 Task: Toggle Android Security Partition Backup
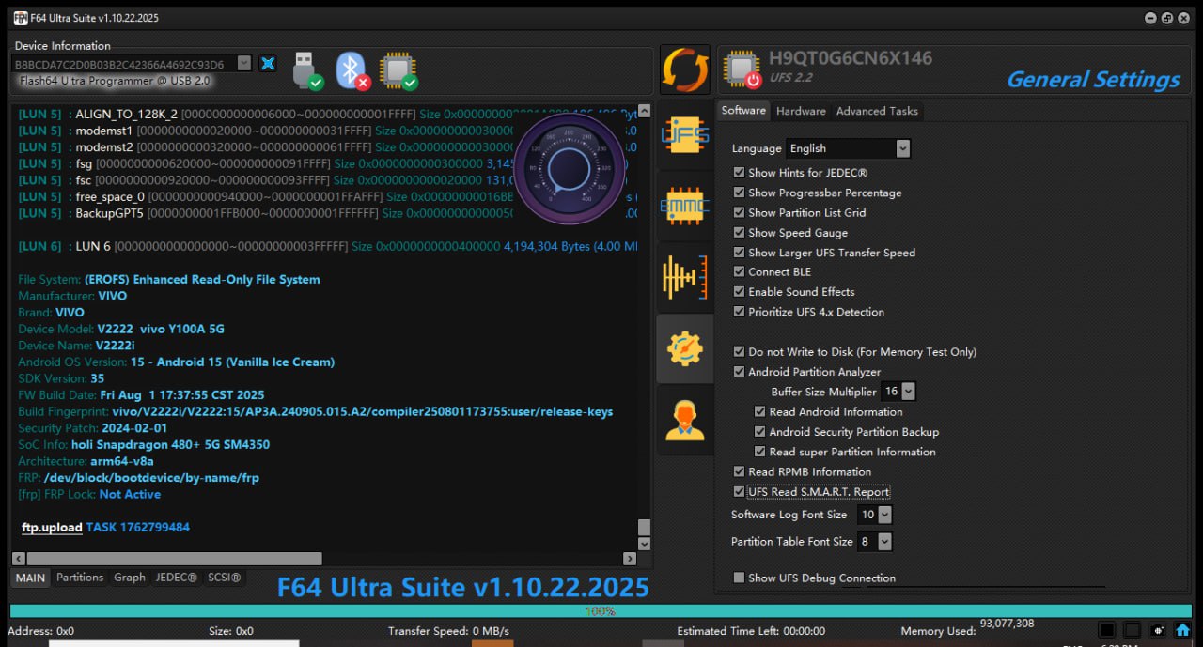tap(759, 432)
